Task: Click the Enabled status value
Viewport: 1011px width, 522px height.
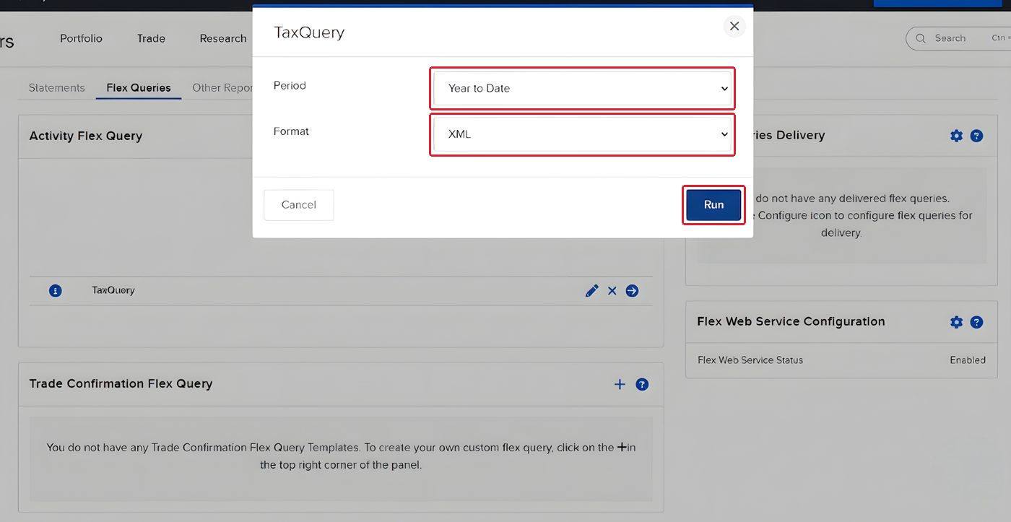Action: tap(968, 360)
